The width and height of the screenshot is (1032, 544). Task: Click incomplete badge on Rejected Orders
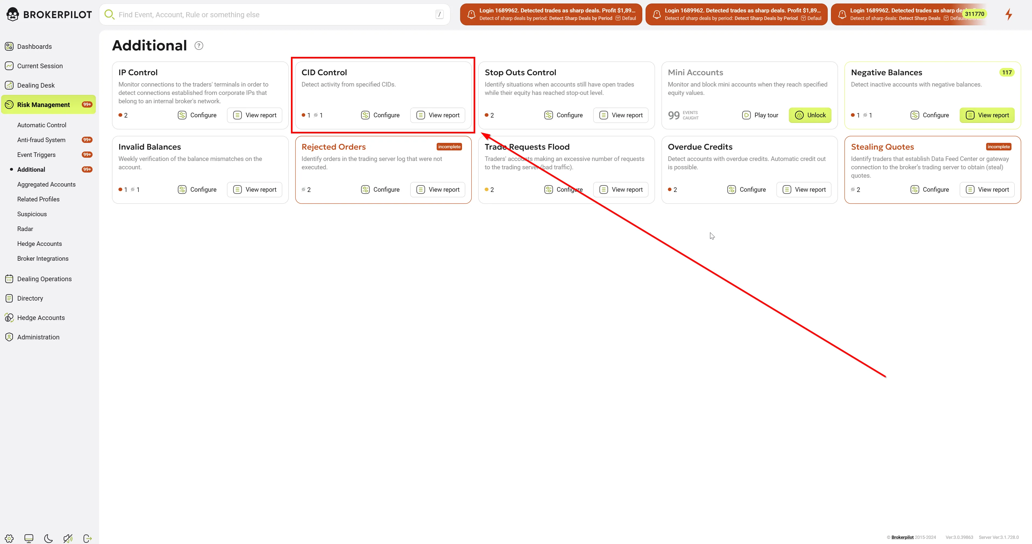pyautogui.click(x=449, y=147)
